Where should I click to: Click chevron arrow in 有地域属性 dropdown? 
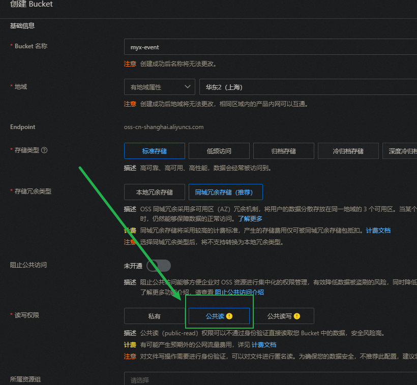click(187, 87)
